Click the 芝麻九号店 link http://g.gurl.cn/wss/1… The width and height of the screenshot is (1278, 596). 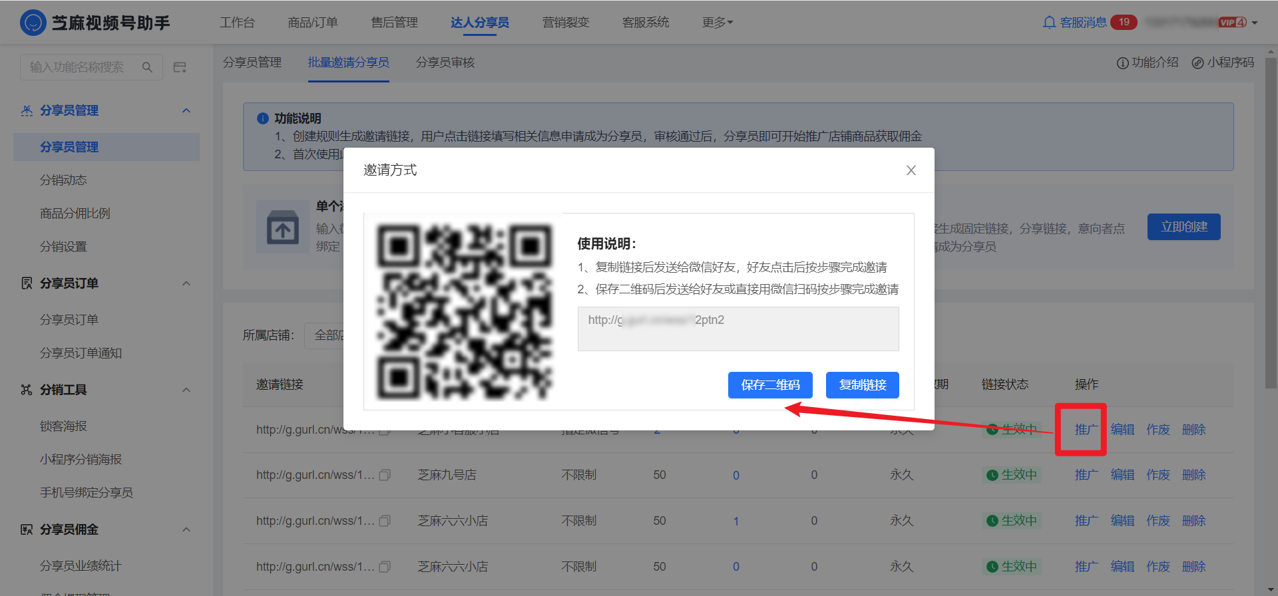point(316,475)
